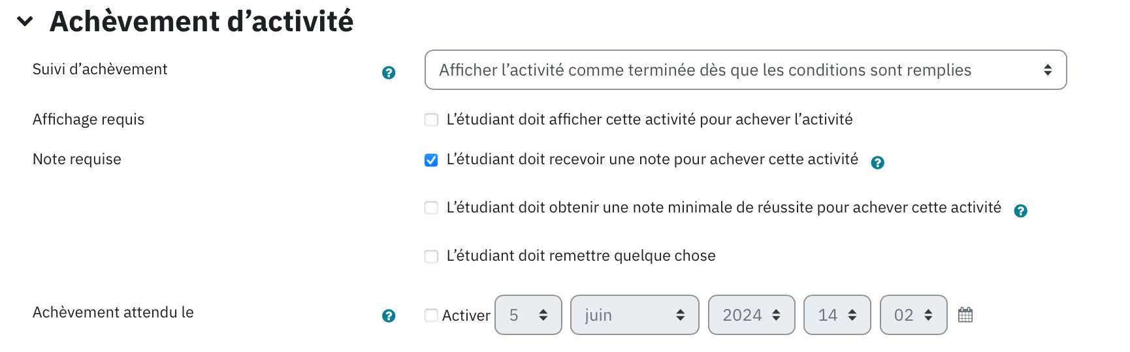The width and height of the screenshot is (1130, 352).
Task: Open the month dropdown showing juin
Action: (635, 315)
